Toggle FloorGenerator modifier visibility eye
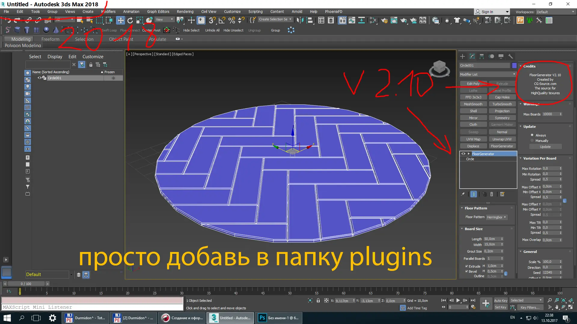This screenshot has height=324, width=577. click(x=463, y=154)
